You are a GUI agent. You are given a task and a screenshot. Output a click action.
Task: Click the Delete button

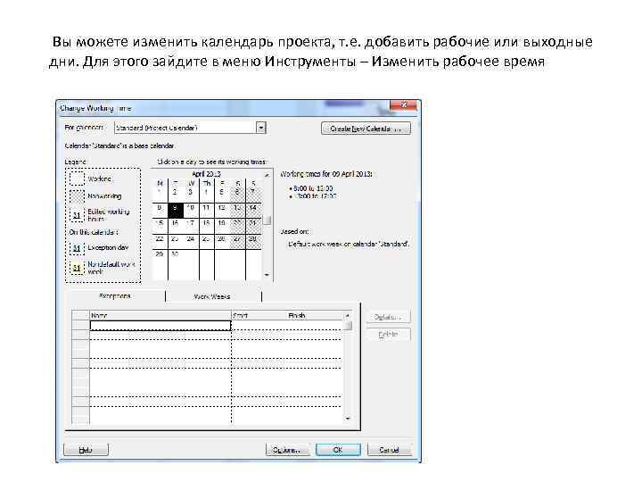pos(388,335)
